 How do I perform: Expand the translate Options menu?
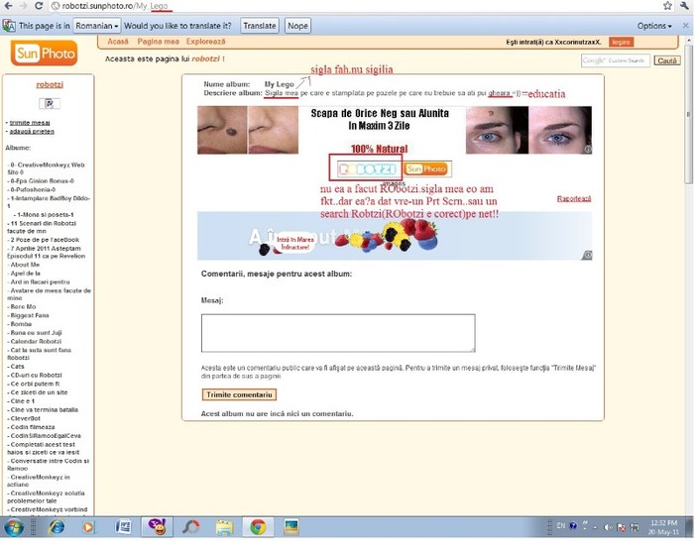tap(654, 26)
